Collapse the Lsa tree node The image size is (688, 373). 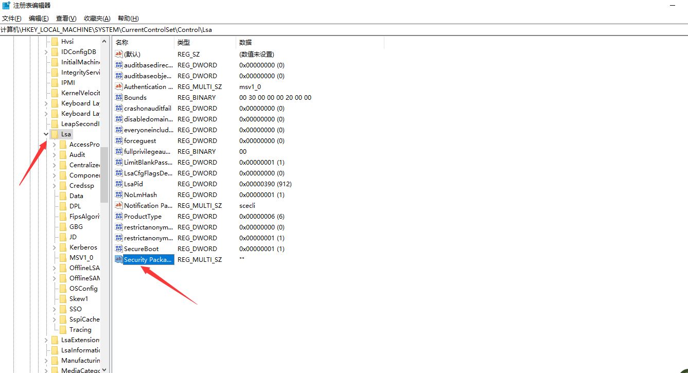(x=46, y=134)
